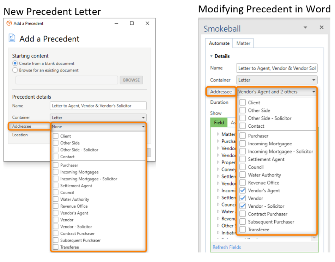The width and height of the screenshot is (335, 262).
Task: Enable Contract Purchaser in the Add a Precedent list
Action: 56,233
